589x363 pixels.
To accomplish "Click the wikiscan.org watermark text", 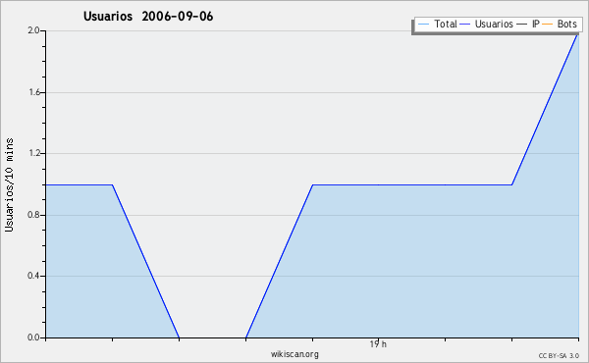I will point(294,354).
